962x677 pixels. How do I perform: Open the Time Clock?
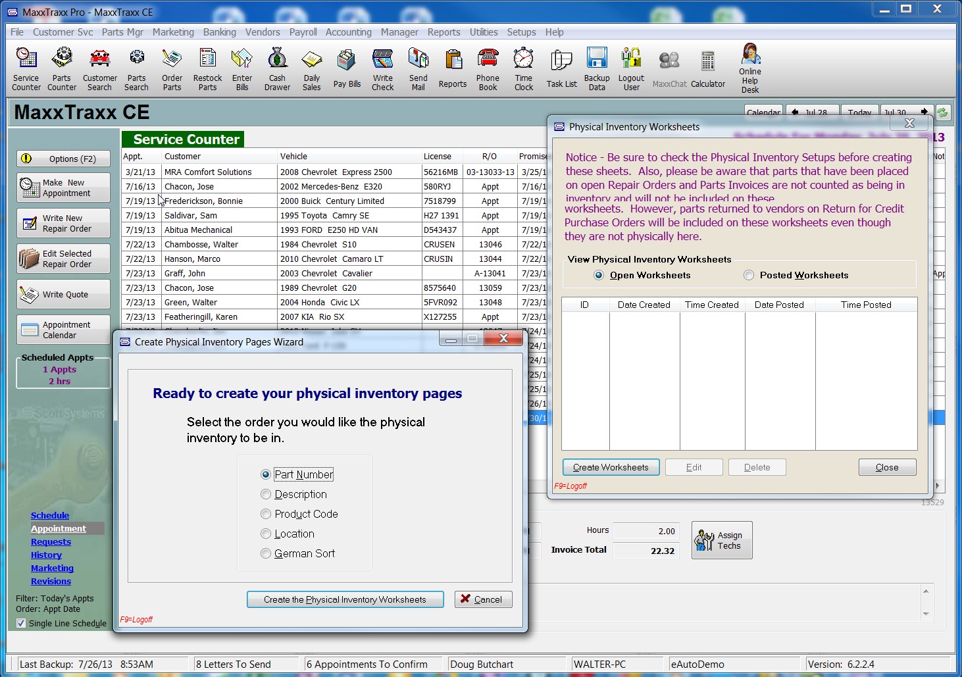point(524,68)
